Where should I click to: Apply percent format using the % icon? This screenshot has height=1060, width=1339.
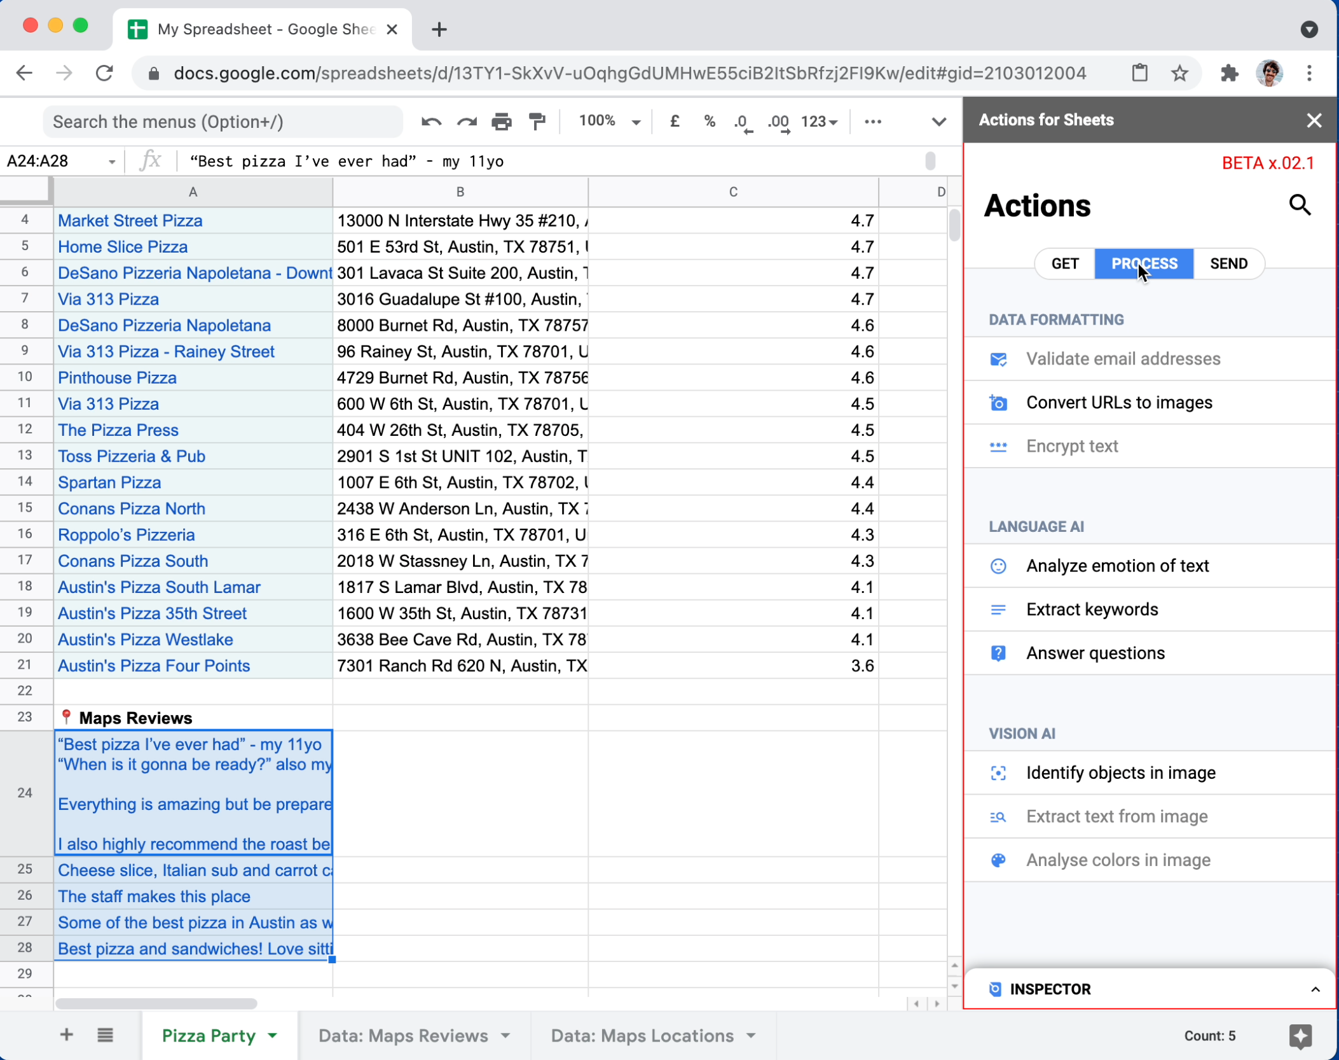(x=710, y=122)
